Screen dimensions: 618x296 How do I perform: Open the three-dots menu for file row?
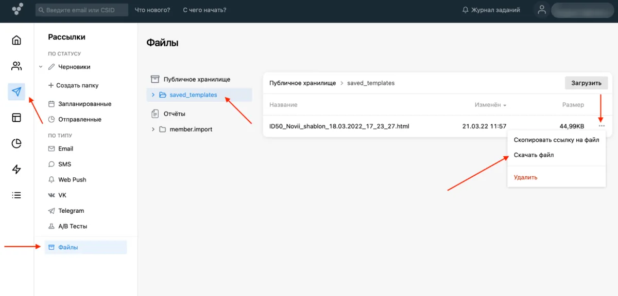pyautogui.click(x=602, y=126)
